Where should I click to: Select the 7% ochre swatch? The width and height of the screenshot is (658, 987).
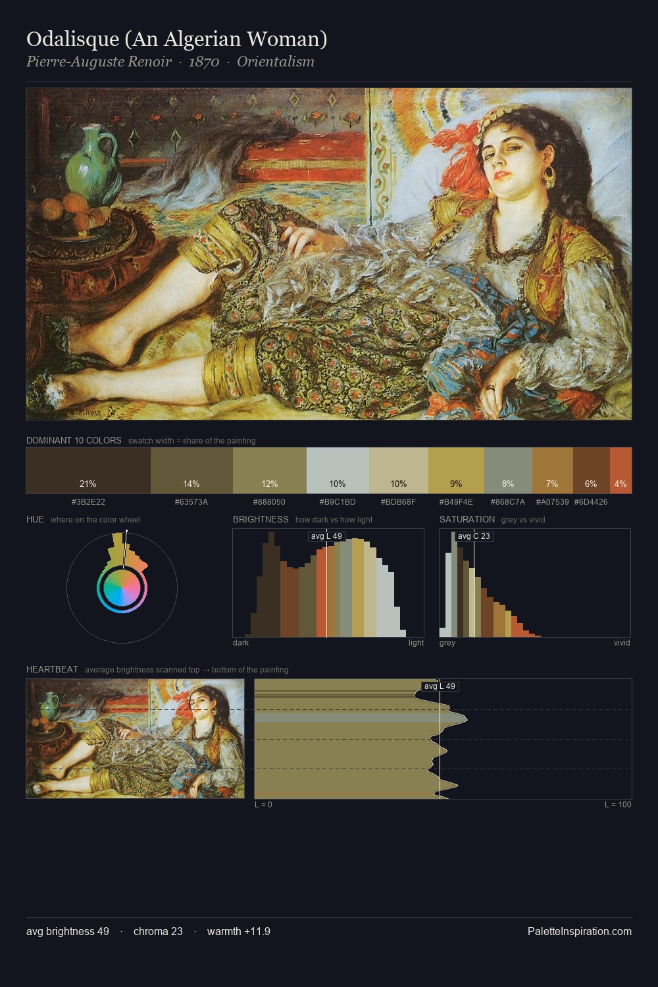[x=552, y=470]
